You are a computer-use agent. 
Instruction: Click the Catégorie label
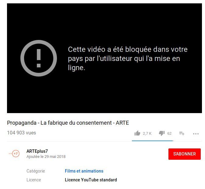[x=36, y=171]
